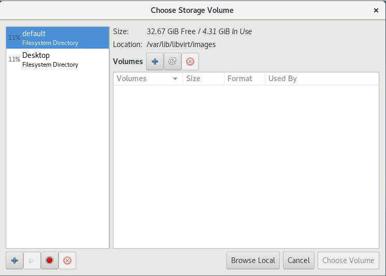
Task: Click the sort arrow in Volumes column
Action: click(175, 79)
